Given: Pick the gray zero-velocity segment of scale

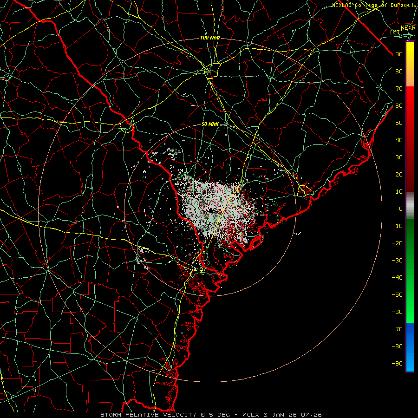Looking at the screenshot, I should point(410,206).
